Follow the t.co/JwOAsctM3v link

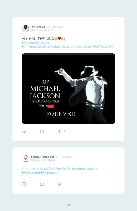click(x=94, y=47)
